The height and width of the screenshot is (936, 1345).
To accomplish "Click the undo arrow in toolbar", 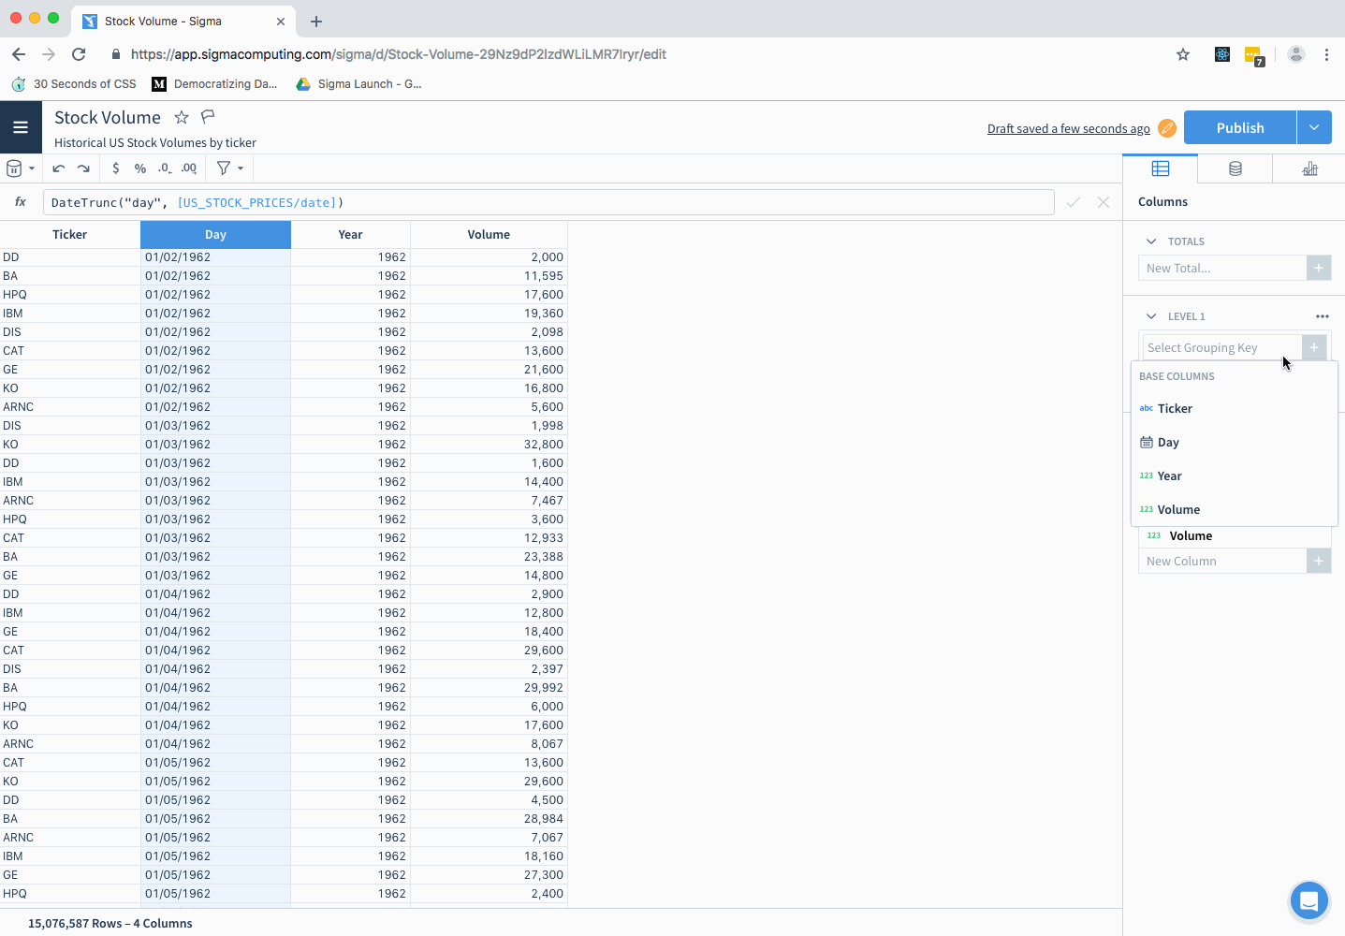I will pyautogui.click(x=58, y=168).
